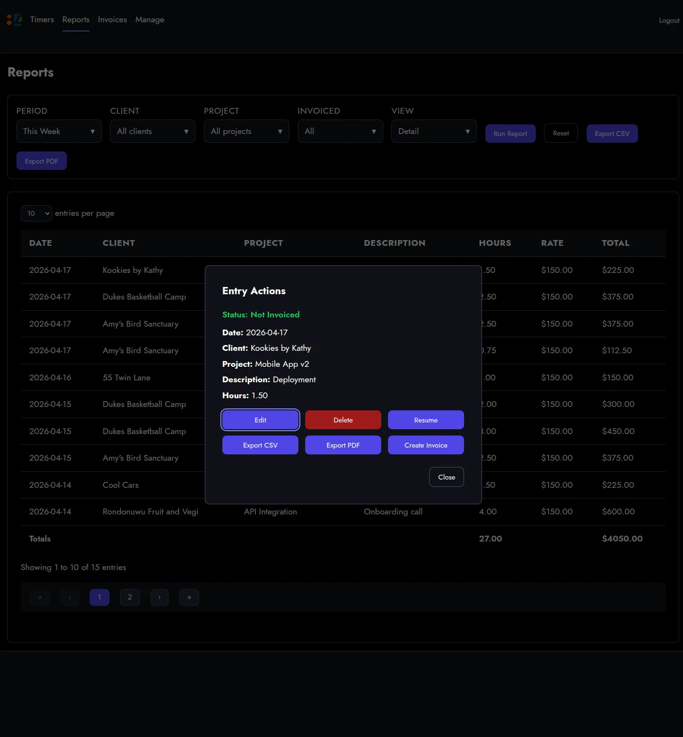Click the Logout link
The height and width of the screenshot is (737, 683).
tap(668, 20)
